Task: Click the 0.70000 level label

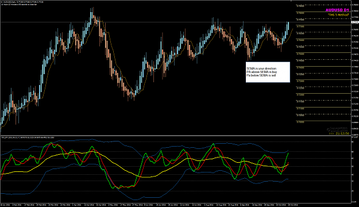Action: (x=300, y=122)
